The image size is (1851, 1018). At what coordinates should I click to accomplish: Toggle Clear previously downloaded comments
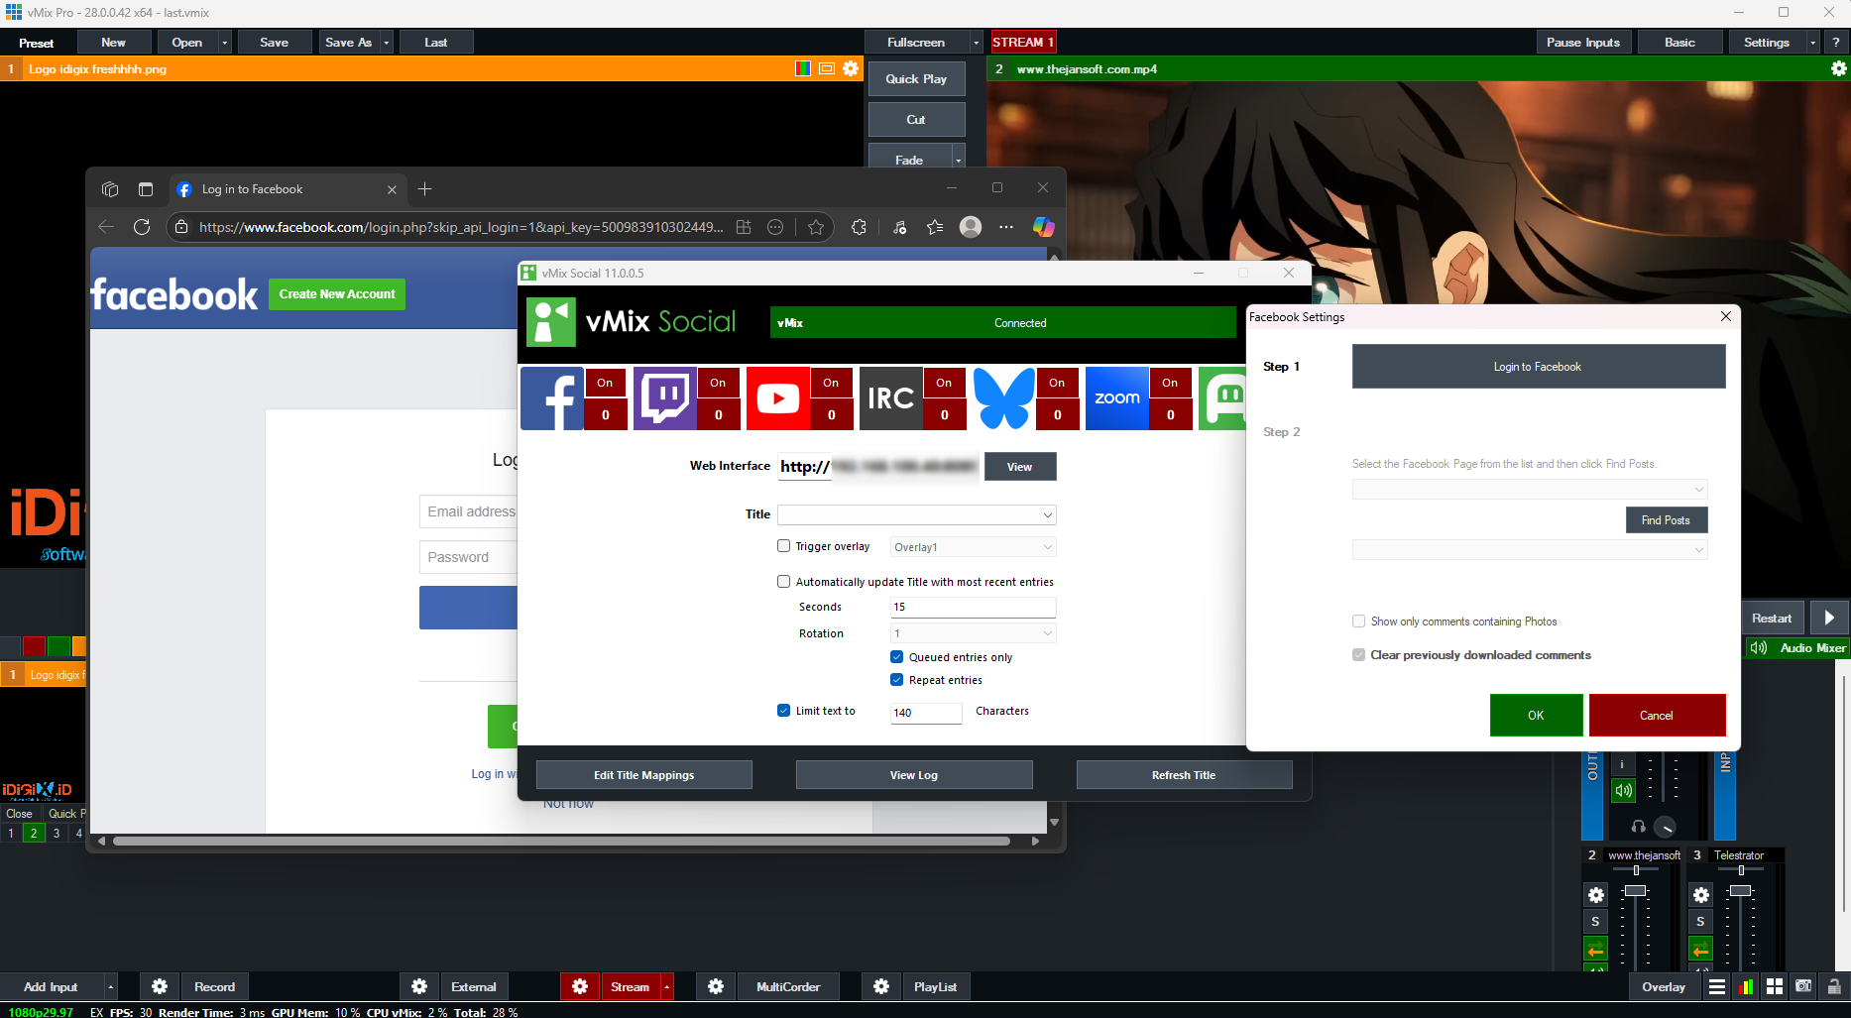tap(1359, 655)
